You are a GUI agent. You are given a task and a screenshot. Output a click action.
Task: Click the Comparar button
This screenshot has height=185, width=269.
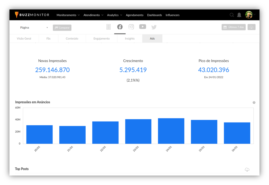point(62,28)
